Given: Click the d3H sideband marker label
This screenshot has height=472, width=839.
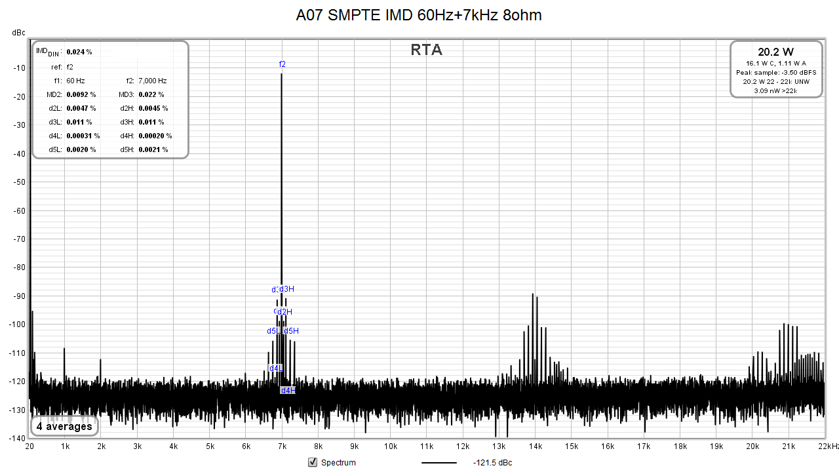Looking at the screenshot, I should pos(287,289).
